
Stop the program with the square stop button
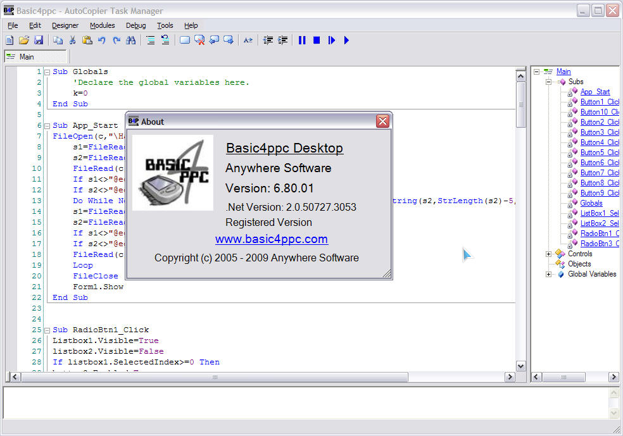point(317,40)
